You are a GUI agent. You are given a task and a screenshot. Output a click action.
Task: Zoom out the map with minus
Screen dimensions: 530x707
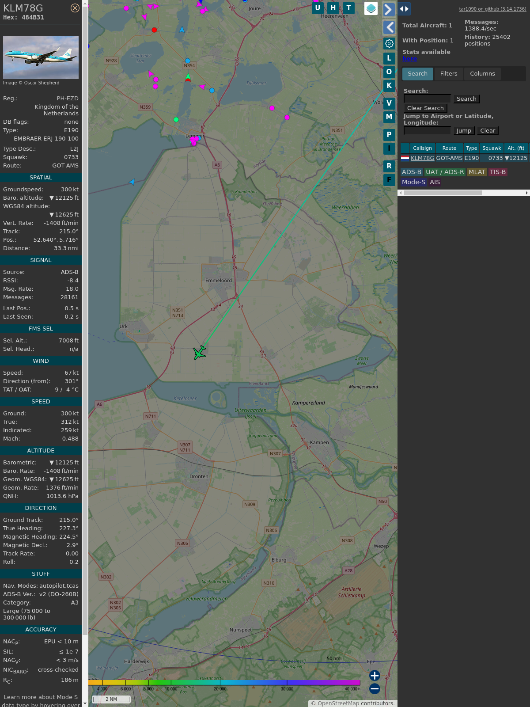pos(375,689)
